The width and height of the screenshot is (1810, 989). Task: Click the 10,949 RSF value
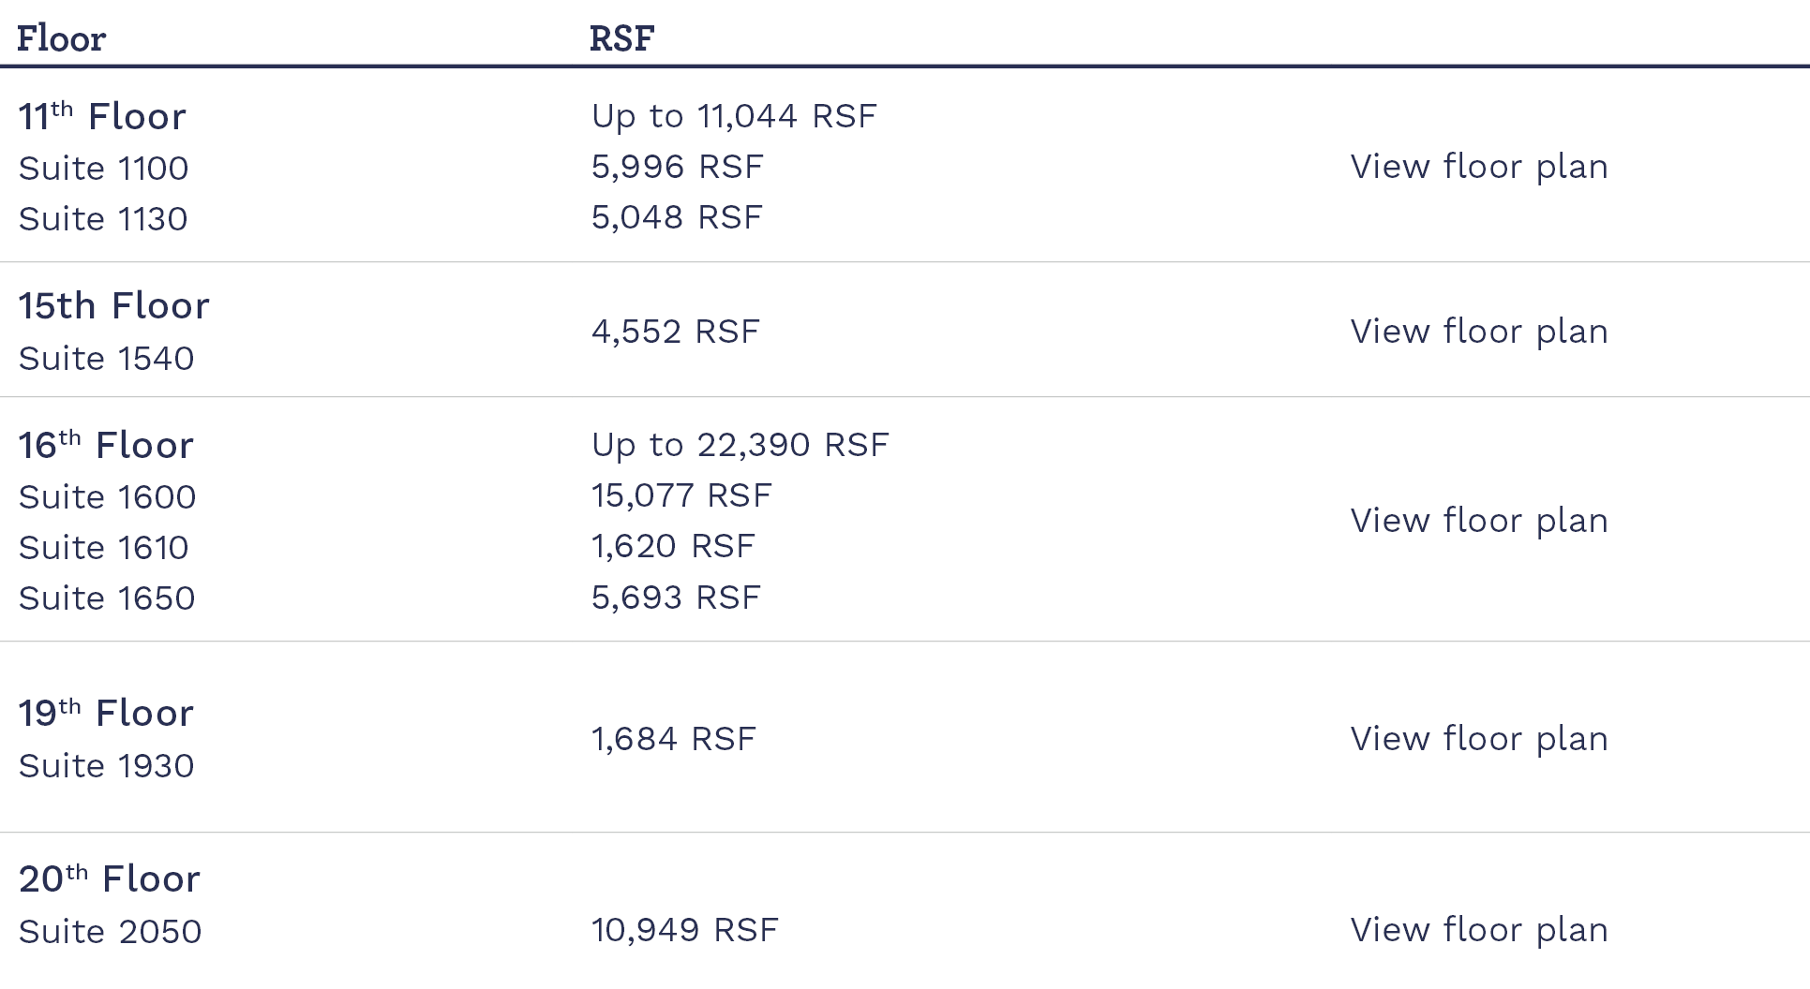click(x=684, y=930)
